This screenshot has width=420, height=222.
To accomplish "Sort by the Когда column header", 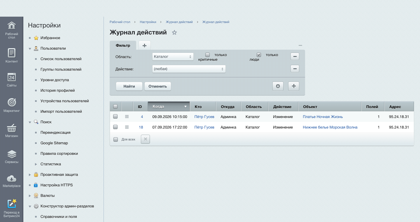I will click(x=169, y=107).
